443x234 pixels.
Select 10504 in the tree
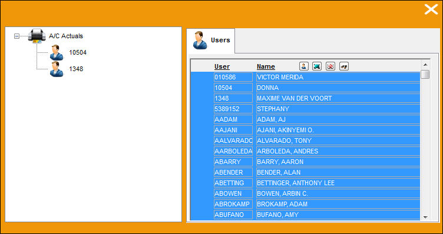click(78, 52)
